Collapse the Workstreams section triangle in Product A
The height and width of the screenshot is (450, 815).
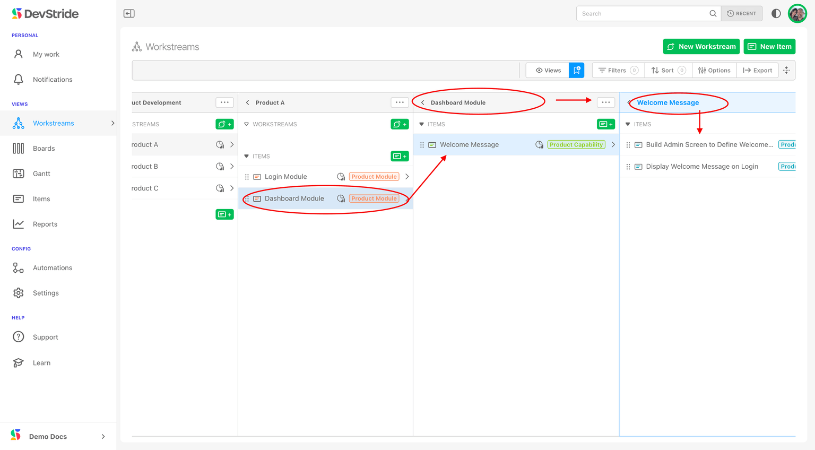pyautogui.click(x=246, y=124)
